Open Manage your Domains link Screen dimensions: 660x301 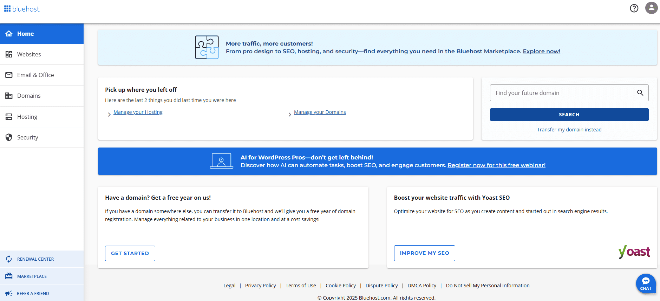pyautogui.click(x=320, y=112)
